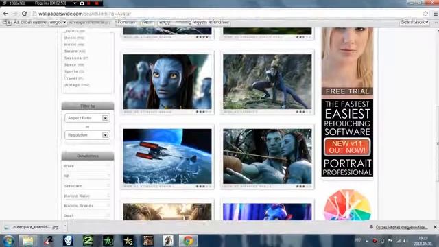Open the network signal tray icon

(398, 241)
